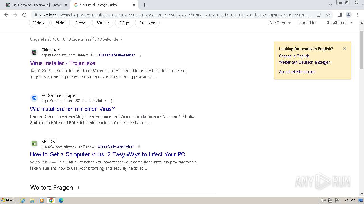364x204 pixels.
Task: Open Chrome three-dot menu
Action: point(357,15)
